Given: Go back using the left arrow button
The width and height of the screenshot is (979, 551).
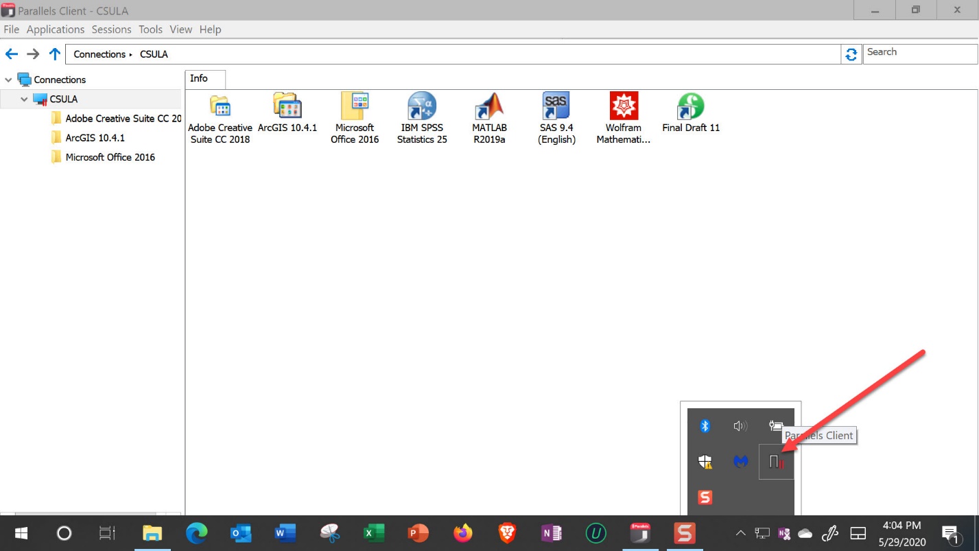Looking at the screenshot, I should 12,54.
